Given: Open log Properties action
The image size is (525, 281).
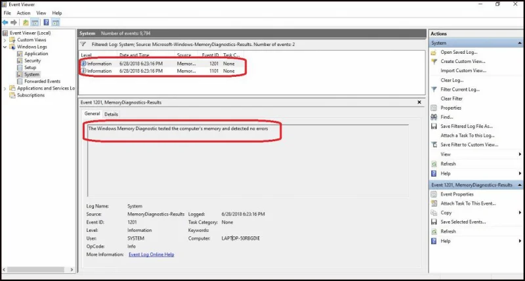Looking at the screenshot, I should pyautogui.click(x=451, y=108).
